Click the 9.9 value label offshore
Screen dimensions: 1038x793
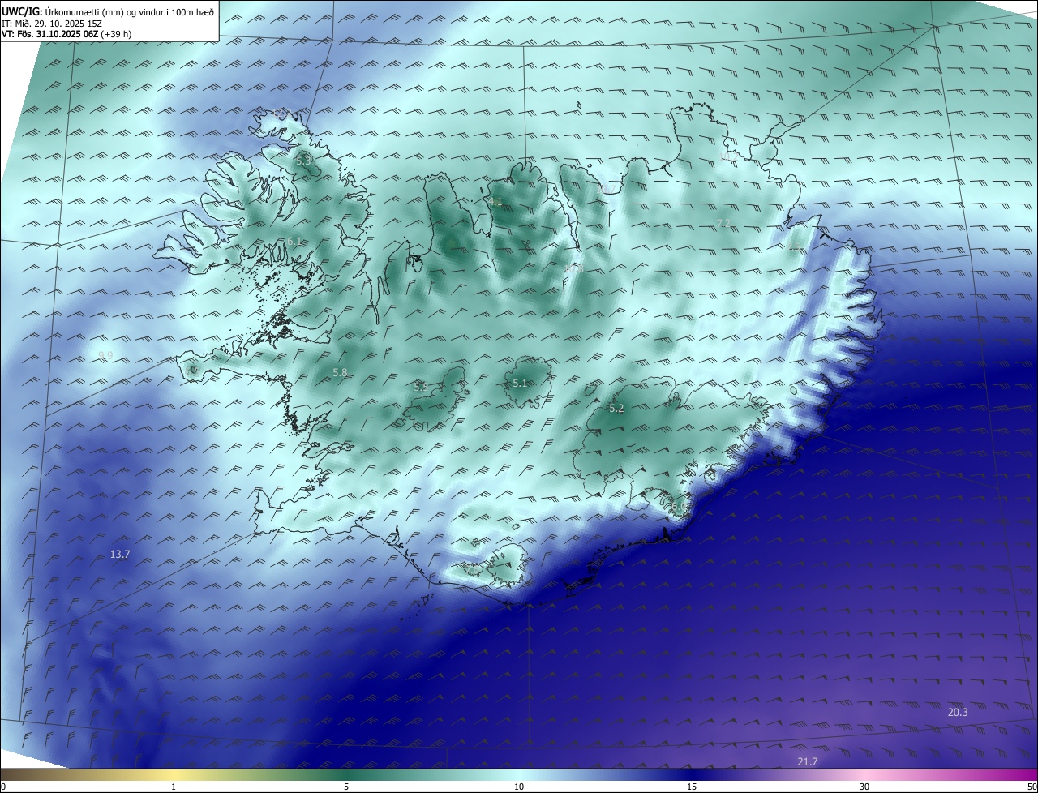[105, 355]
